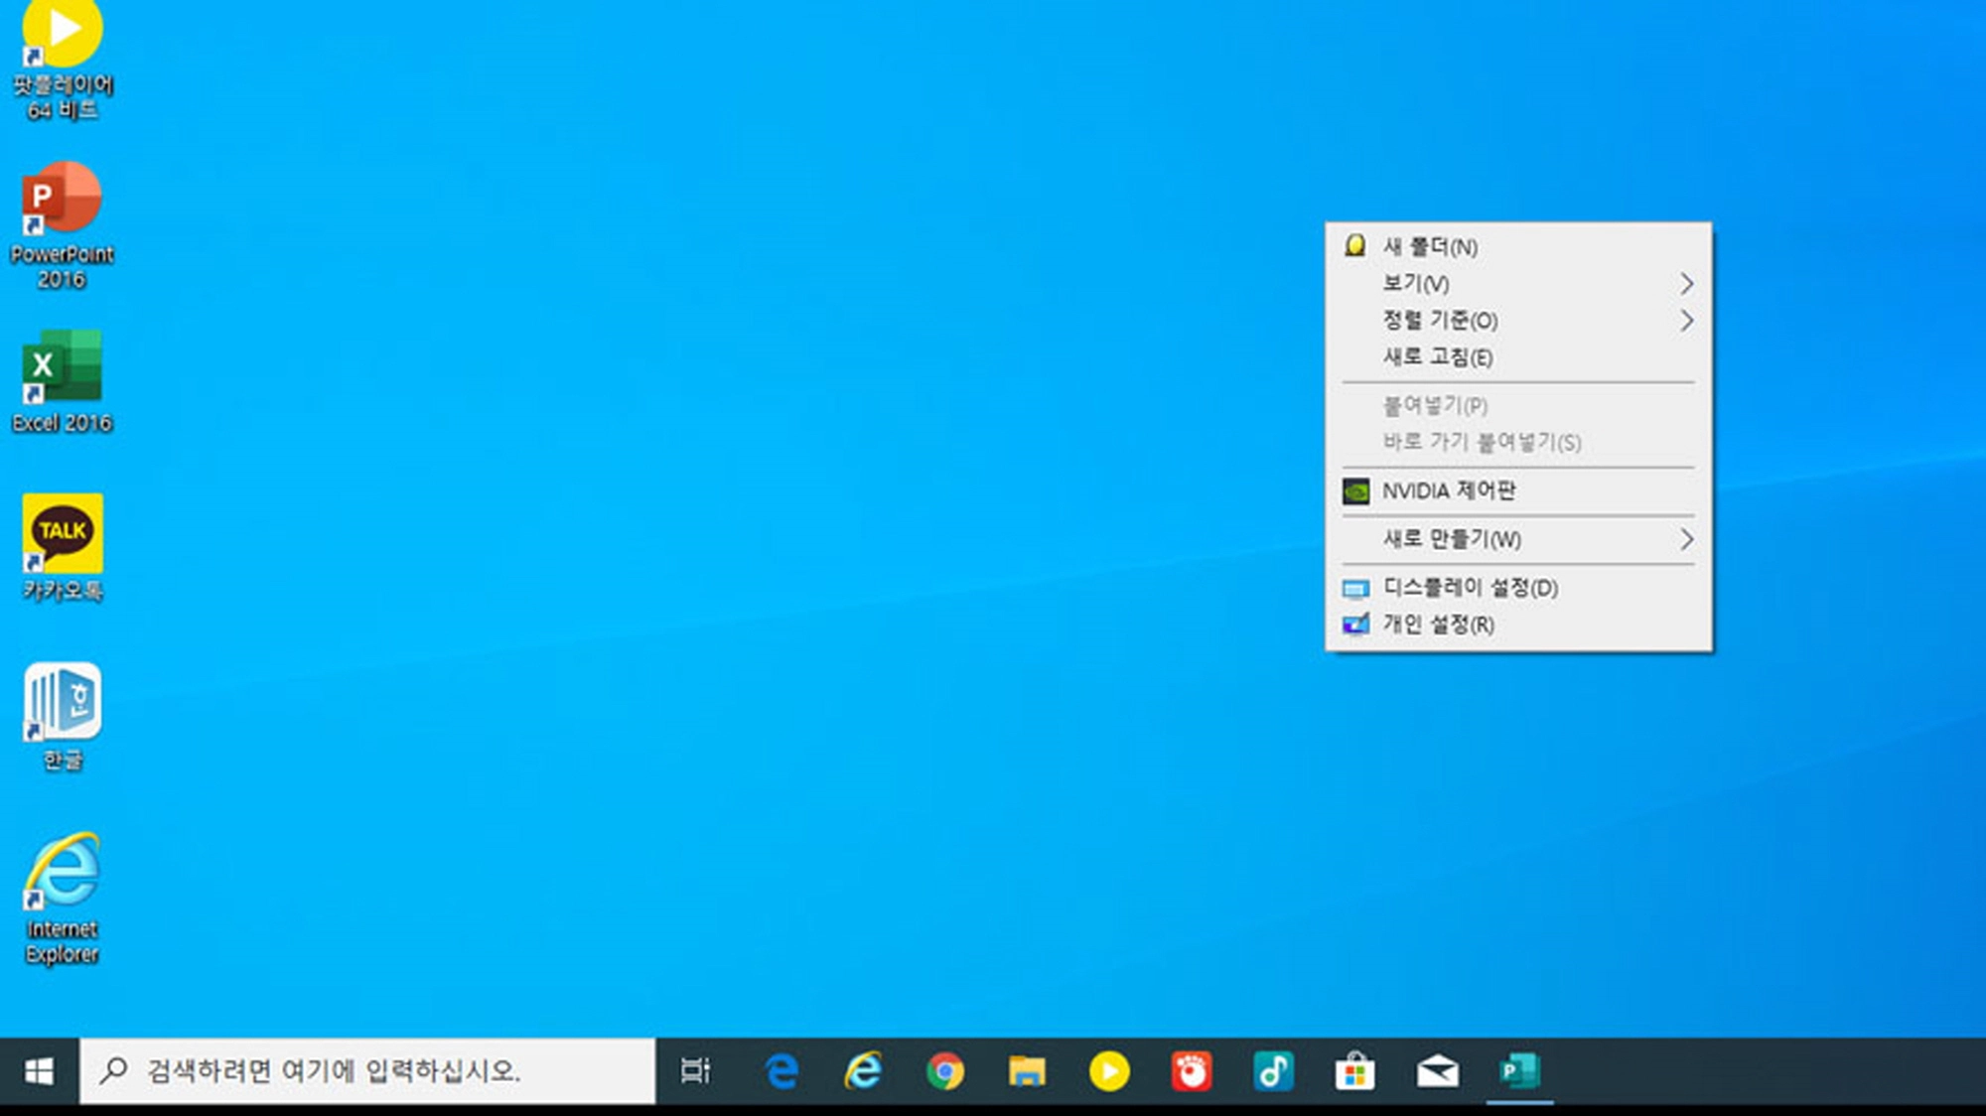Open Excel 2016 desktop shortcut

tap(62, 367)
